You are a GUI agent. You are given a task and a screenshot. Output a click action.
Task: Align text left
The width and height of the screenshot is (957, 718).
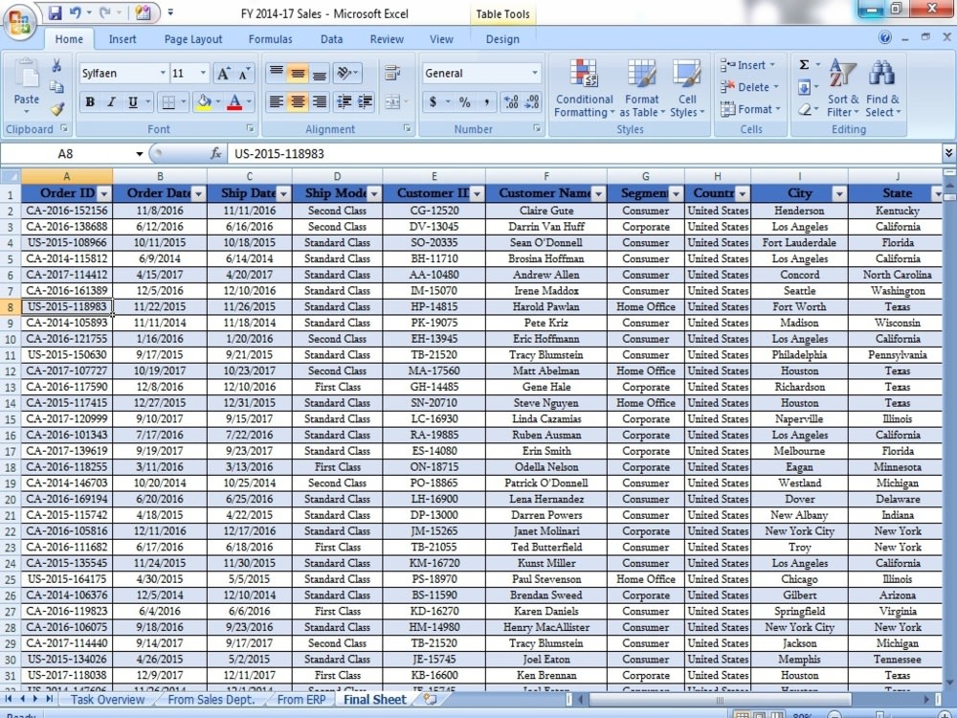[x=277, y=102]
